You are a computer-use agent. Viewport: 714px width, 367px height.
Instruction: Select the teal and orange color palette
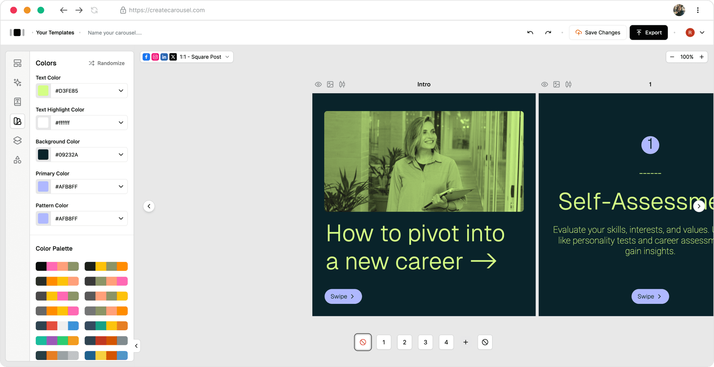pos(106,326)
